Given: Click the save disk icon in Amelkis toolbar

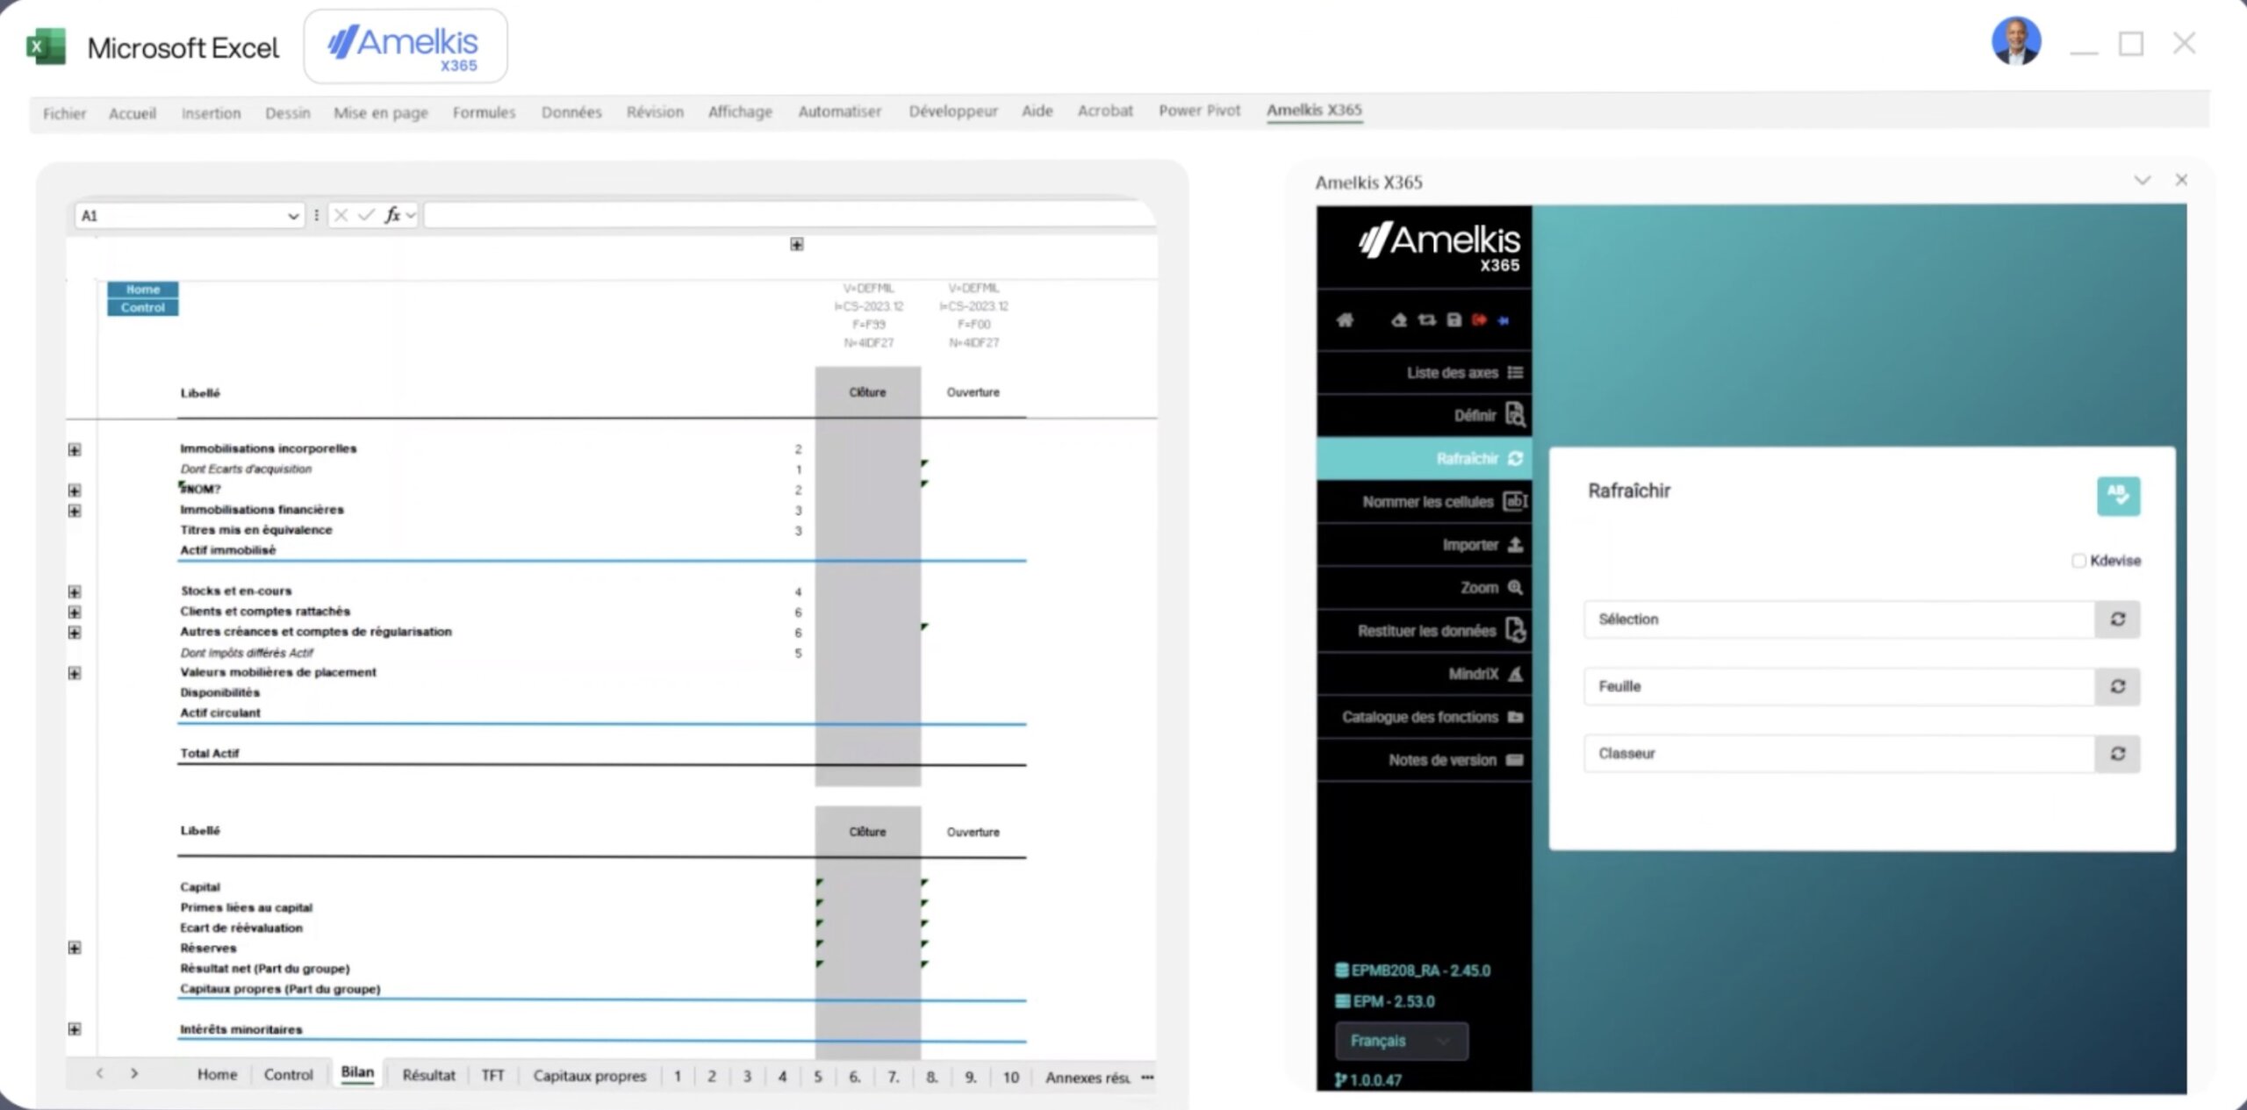Looking at the screenshot, I should click(x=1454, y=320).
